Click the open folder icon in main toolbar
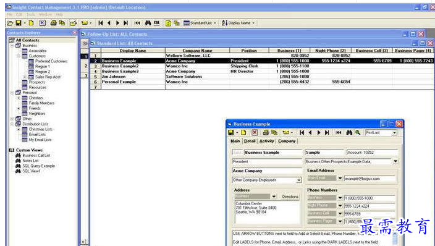 click(10, 23)
